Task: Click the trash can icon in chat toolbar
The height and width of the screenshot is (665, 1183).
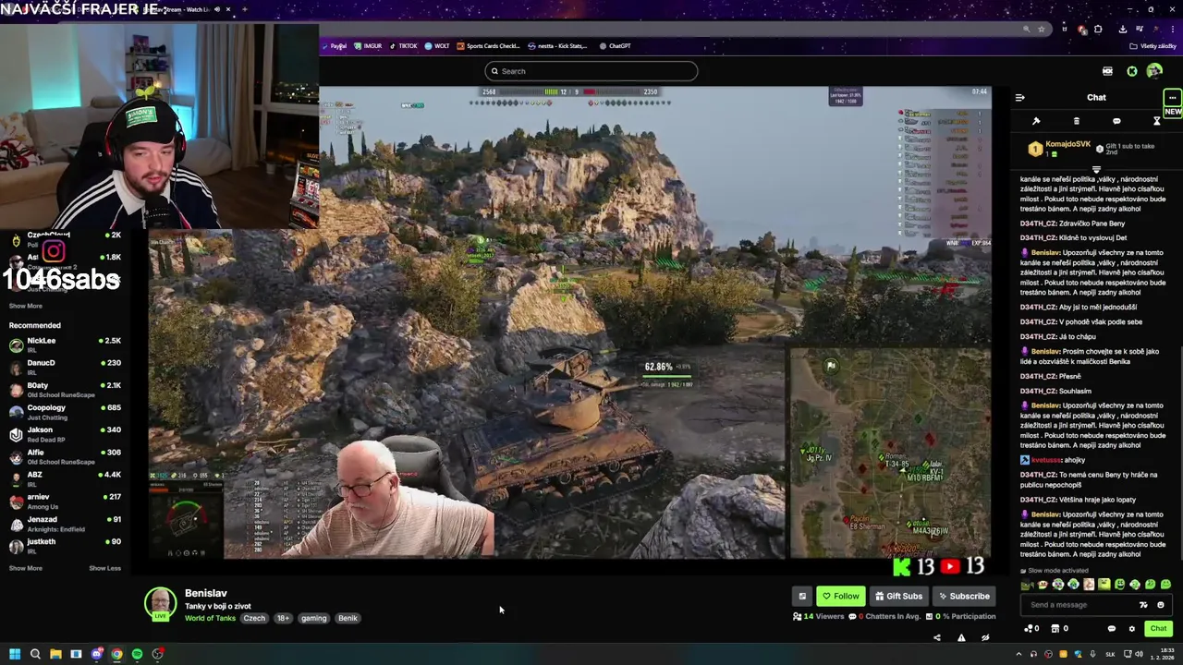Action: click(1076, 121)
